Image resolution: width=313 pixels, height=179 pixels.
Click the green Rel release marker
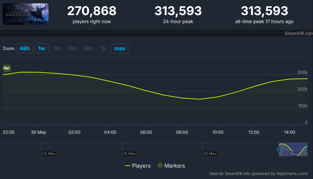point(7,68)
